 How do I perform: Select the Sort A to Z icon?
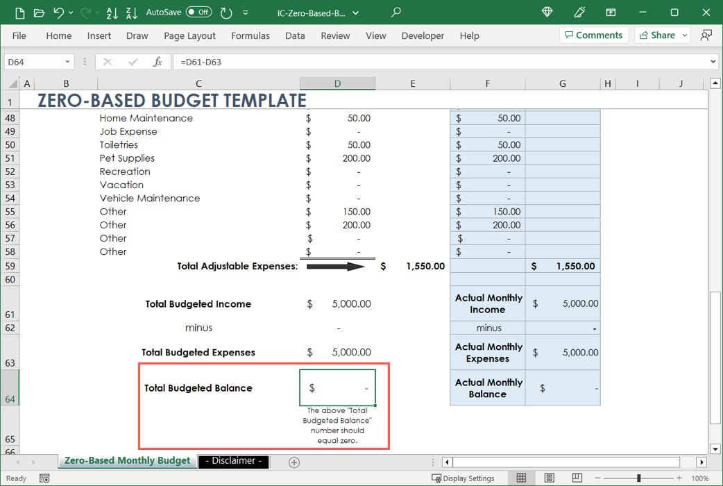[111, 12]
